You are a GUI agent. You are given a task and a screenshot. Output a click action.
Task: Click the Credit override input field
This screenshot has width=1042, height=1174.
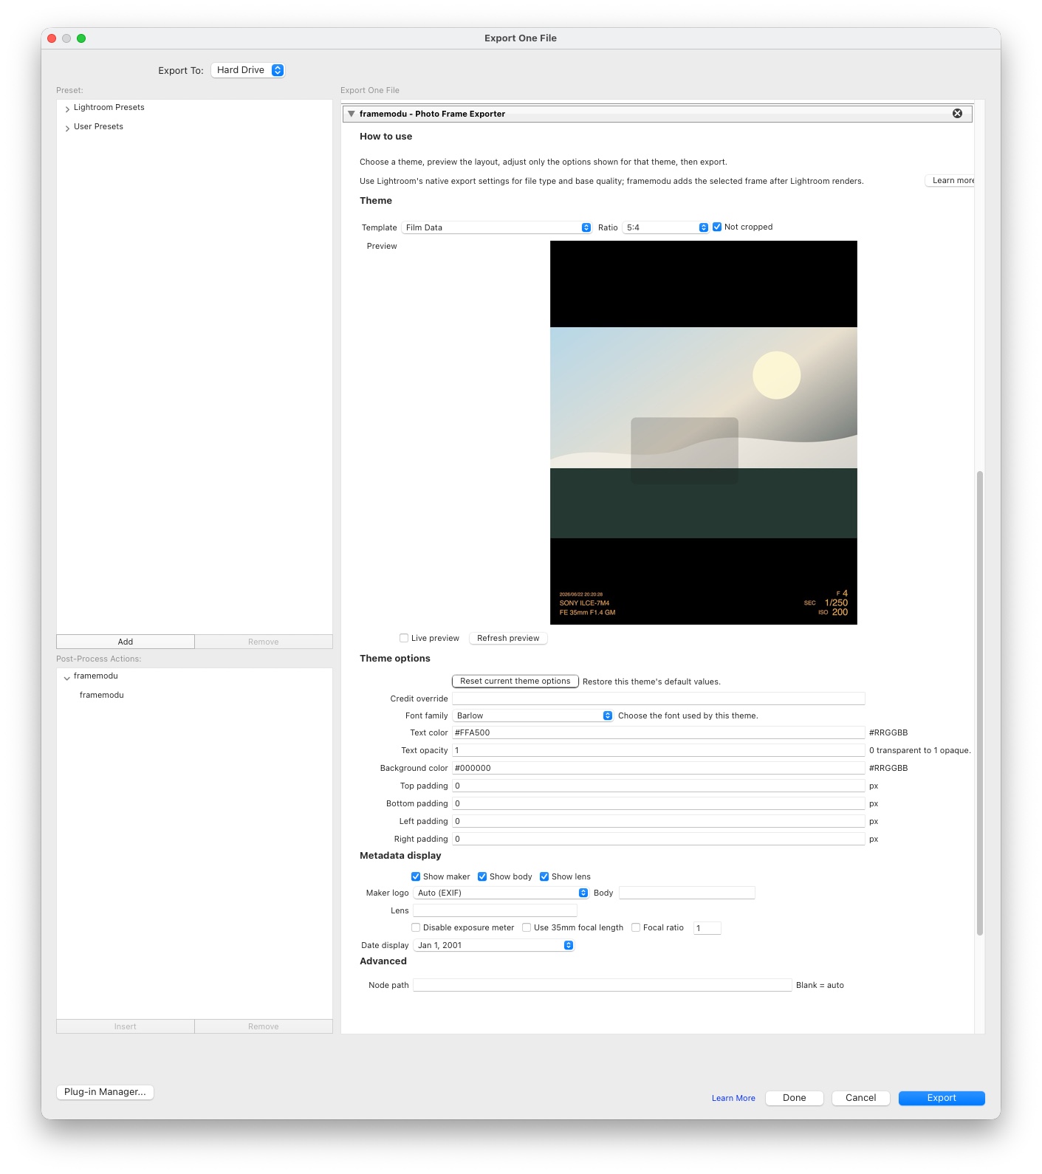(x=658, y=698)
